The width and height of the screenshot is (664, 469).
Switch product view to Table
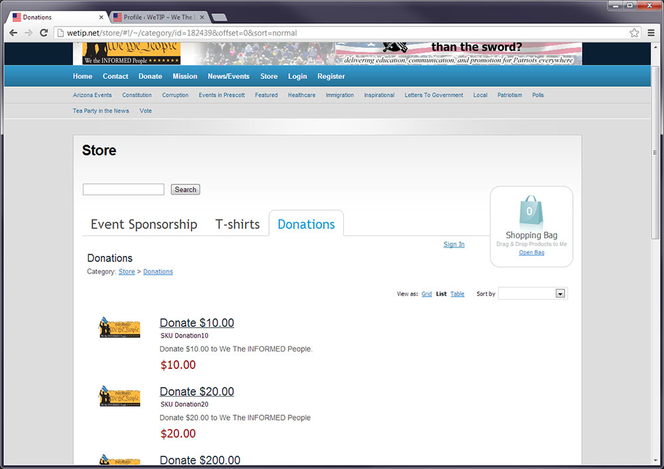(x=457, y=294)
